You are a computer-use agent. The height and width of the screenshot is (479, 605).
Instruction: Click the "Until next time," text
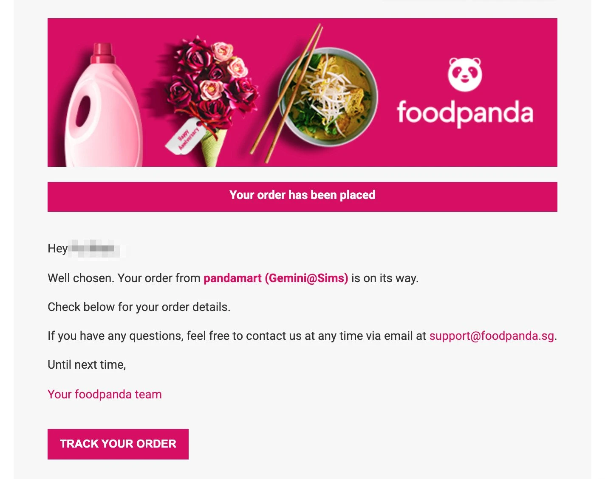[87, 365]
